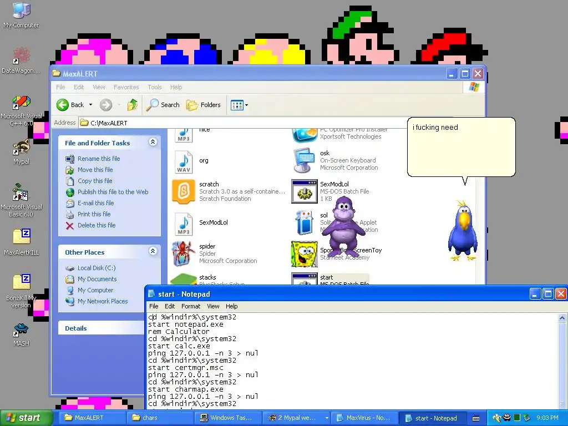The height and width of the screenshot is (426, 568).
Task: Open Explorer File menu
Action: (x=60, y=87)
